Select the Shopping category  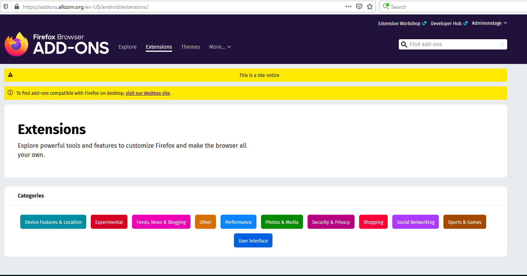(x=373, y=222)
